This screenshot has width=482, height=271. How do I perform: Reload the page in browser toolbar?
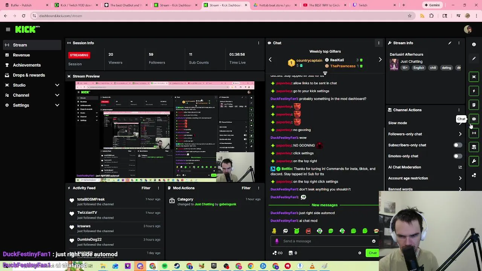click(23, 16)
